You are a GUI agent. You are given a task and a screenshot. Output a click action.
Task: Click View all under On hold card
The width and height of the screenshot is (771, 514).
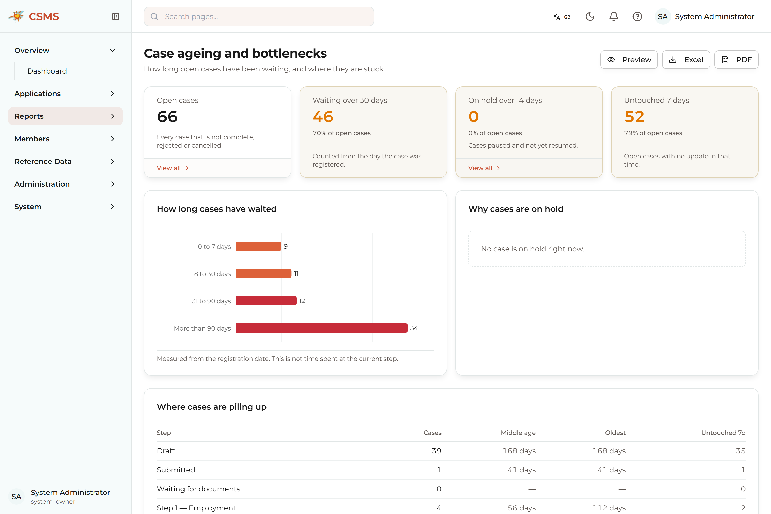(x=484, y=168)
